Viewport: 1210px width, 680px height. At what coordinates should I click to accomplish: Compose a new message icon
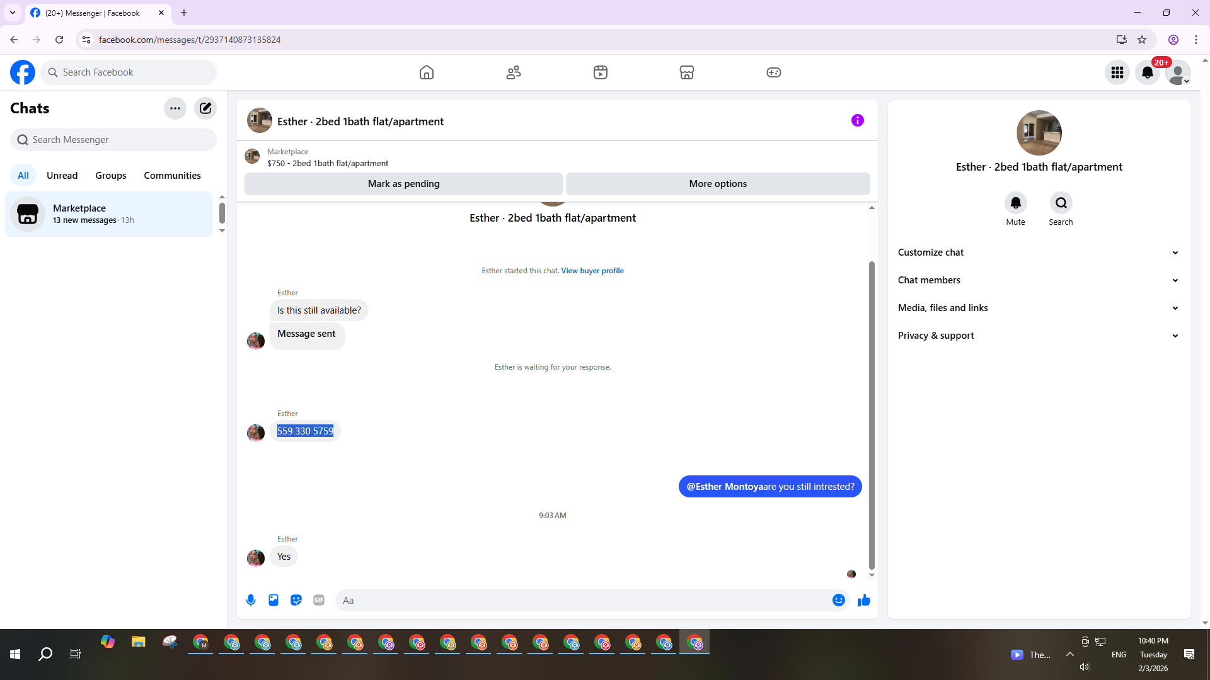tap(205, 108)
